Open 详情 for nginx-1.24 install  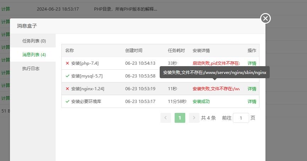(252, 89)
